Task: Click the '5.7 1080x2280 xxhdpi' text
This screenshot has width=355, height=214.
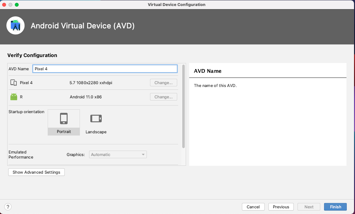Action: 91,83
